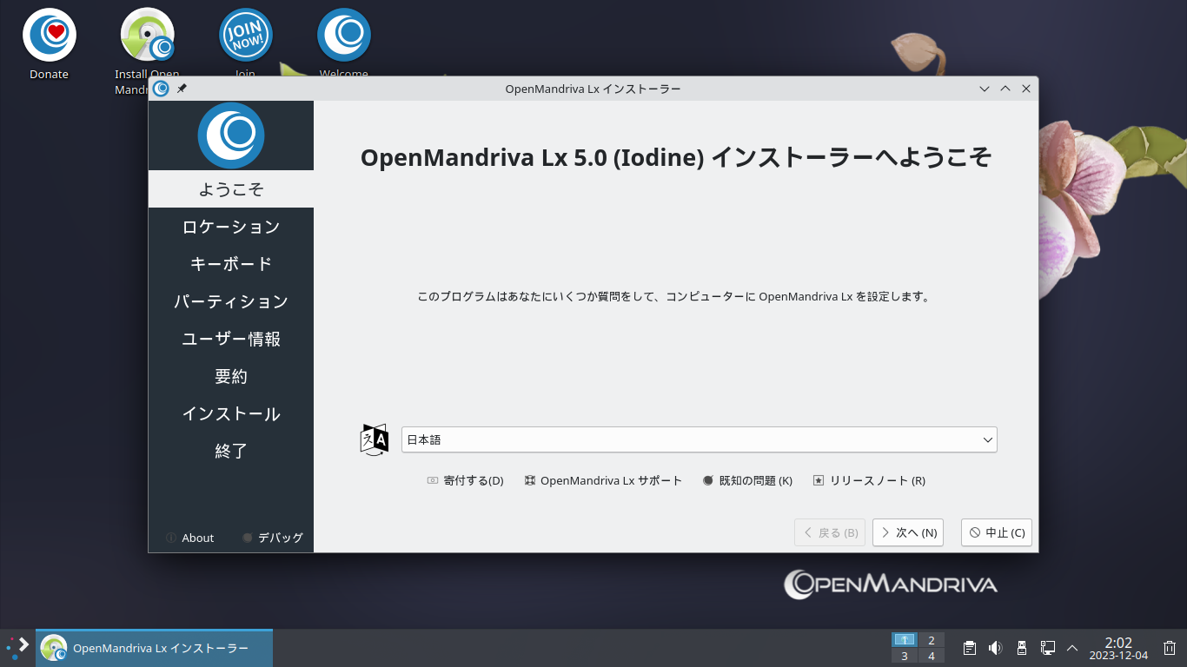The image size is (1187, 667).
Task: Click the trash icon in the taskbar
Action: point(1170,648)
